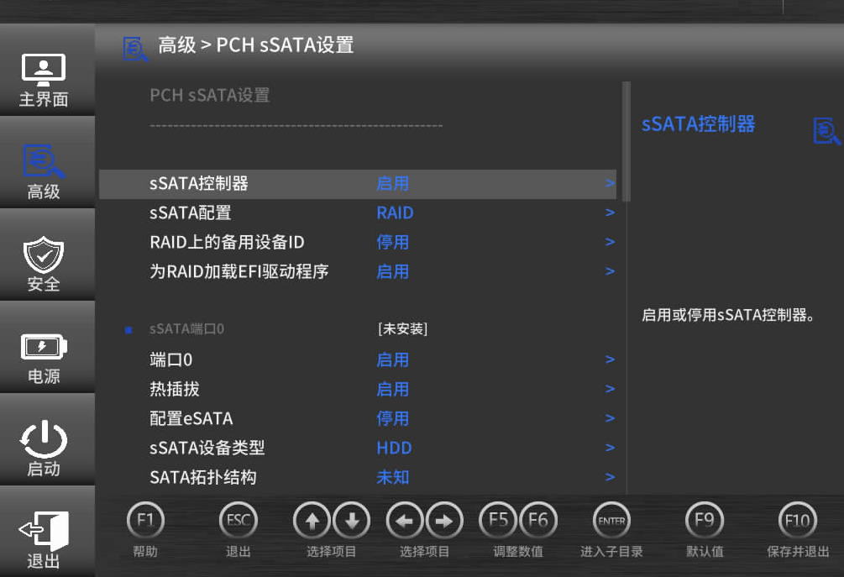Click the up arrow select item icon
Viewport: 844px width, 577px height.
pyautogui.click(x=312, y=522)
